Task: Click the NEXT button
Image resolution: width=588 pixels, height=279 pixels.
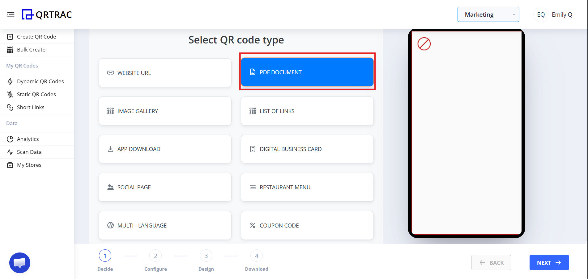Action: [549, 262]
